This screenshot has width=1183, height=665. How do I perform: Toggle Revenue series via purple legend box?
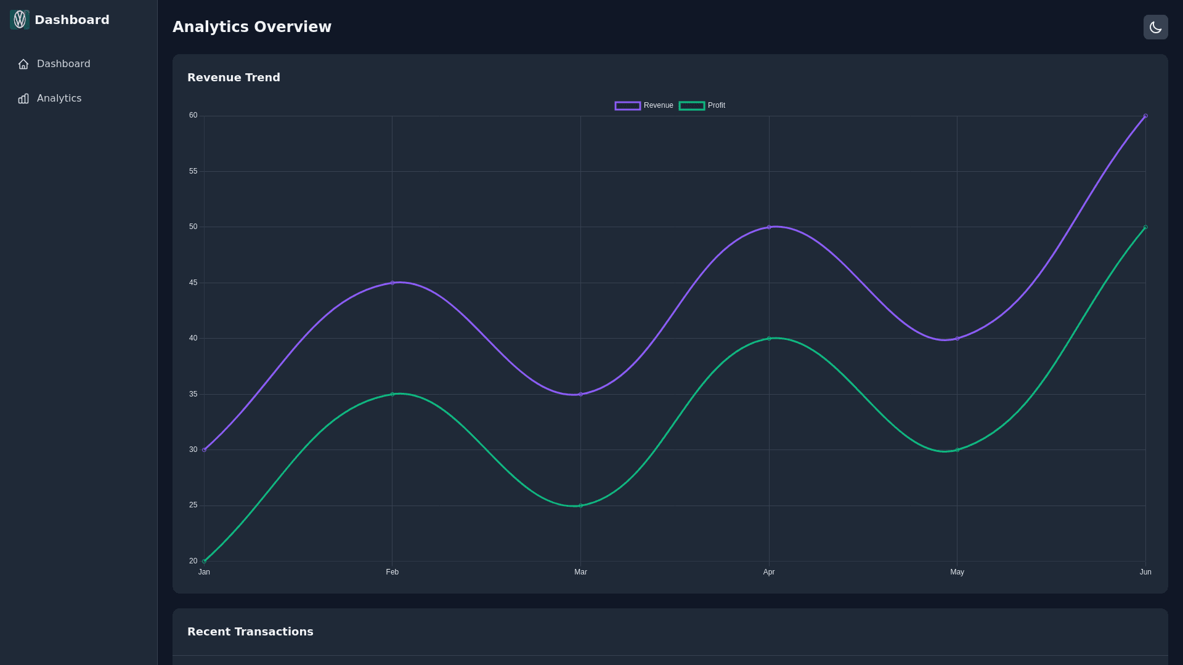click(627, 106)
